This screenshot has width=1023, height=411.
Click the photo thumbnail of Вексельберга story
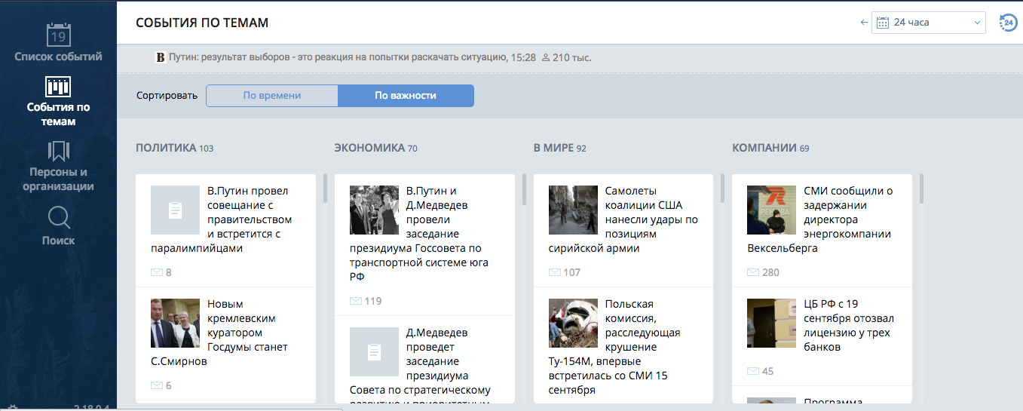click(771, 210)
